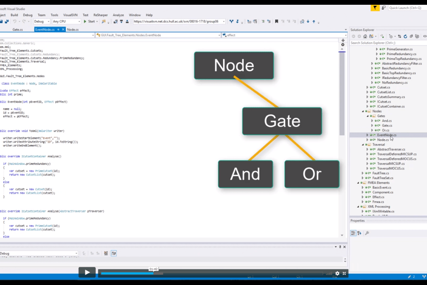Collapse the Gates folder in Solution Explorer
Image resolution: width=427 pixels, height=285 pixels.
(x=367, y=116)
